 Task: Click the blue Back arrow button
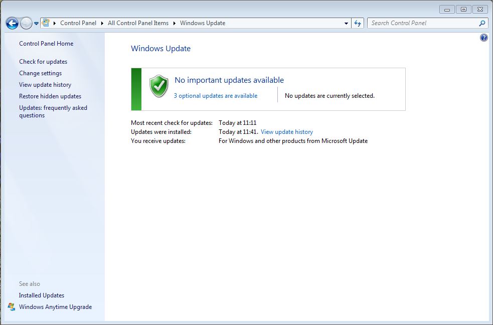[12, 23]
